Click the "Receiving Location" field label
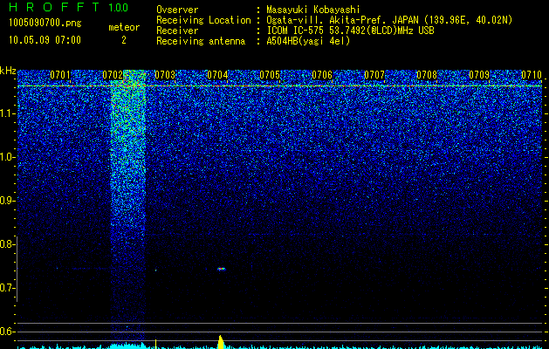 point(203,20)
